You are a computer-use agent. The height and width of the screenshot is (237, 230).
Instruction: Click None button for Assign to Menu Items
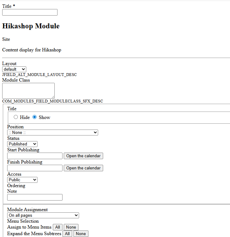(x=71, y=227)
